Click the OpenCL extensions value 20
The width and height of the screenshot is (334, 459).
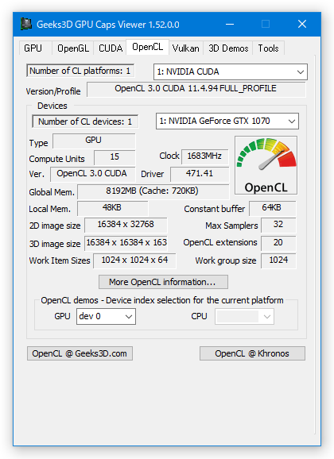tap(278, 243)
